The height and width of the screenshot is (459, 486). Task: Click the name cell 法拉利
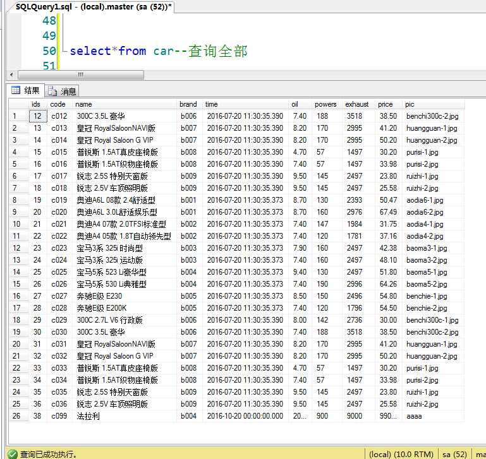(125, 416)
